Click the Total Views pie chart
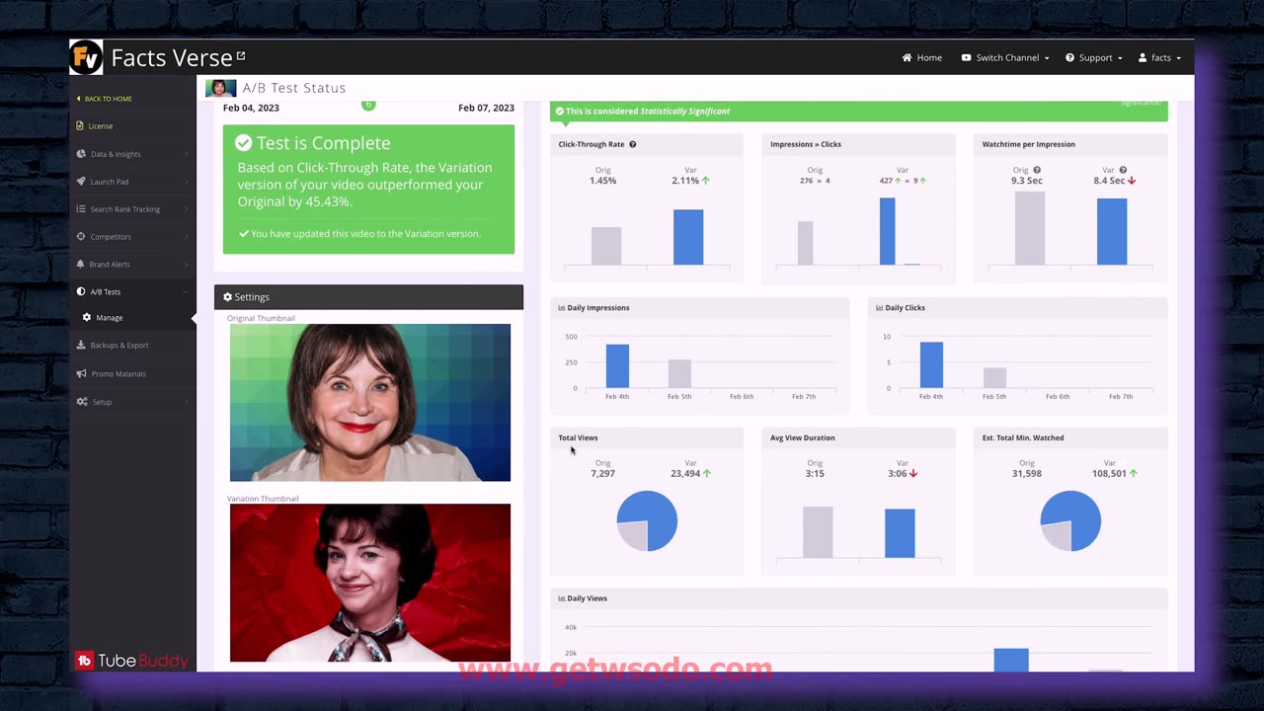1264x711 pixels. coord(647,520)
